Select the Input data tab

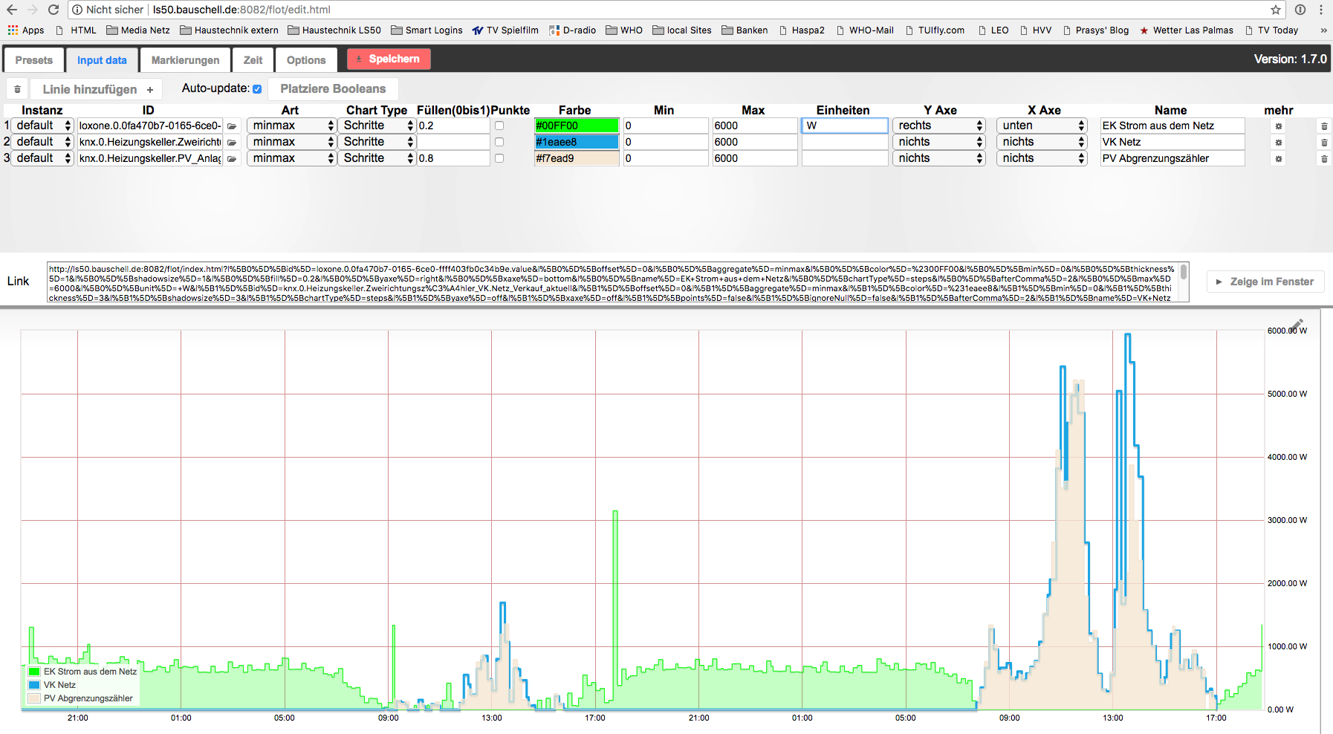point(102,60)
